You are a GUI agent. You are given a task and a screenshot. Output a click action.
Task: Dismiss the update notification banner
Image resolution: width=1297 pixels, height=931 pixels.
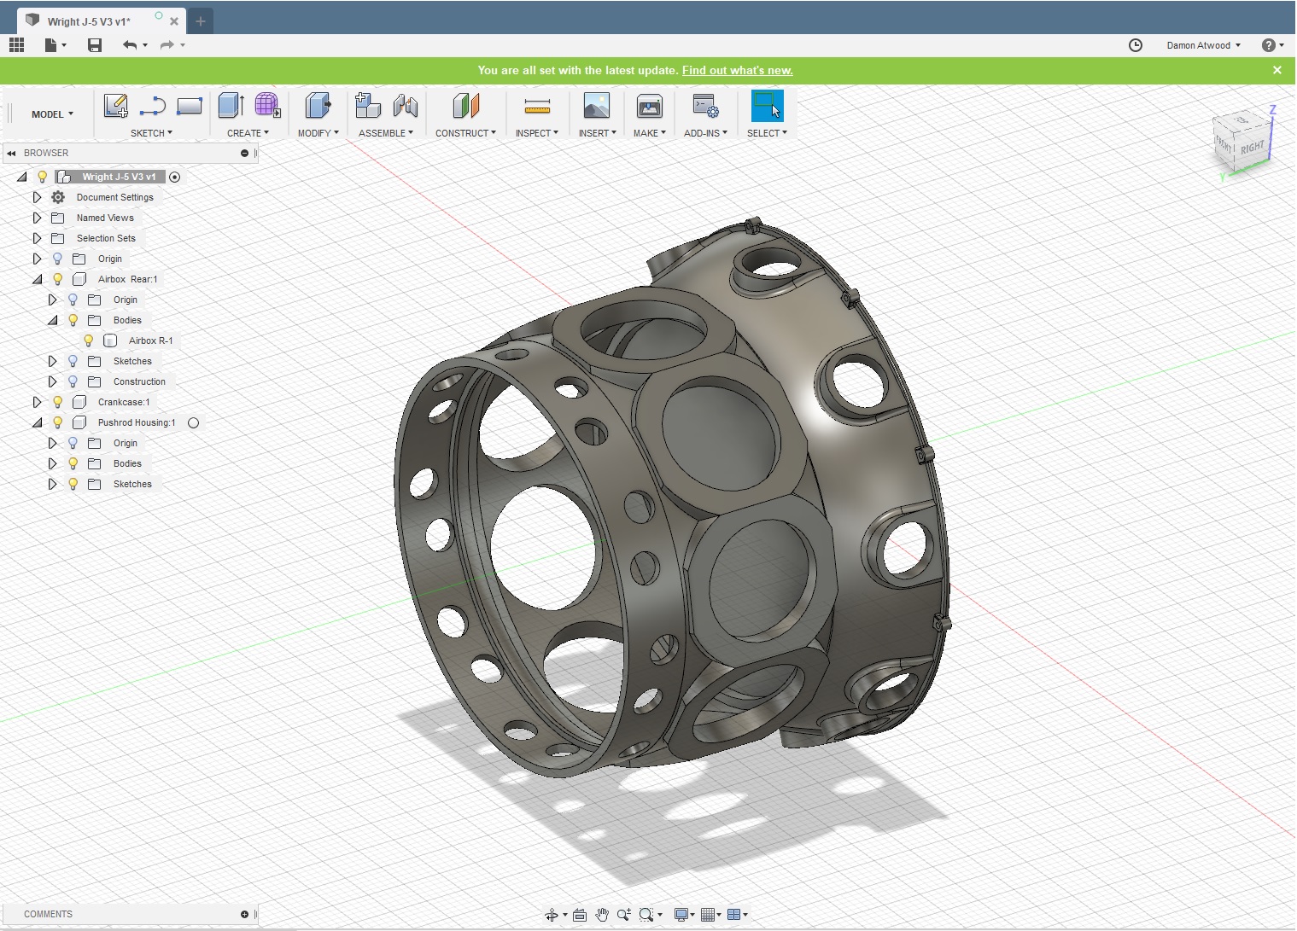click(x=1277, y=70)
